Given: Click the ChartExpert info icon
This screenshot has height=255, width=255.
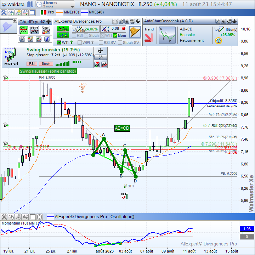Looking at the screenshot, I should pos(47,39).
